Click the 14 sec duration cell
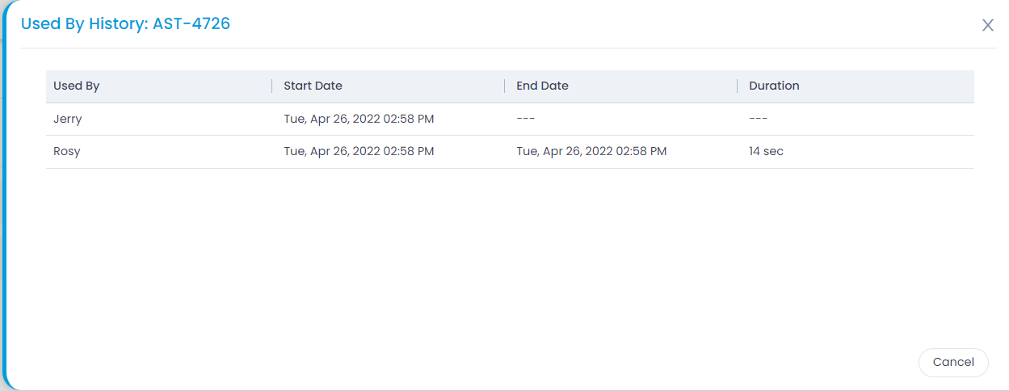This screenshot has width=1009, height=391. [x=766, y=151]
